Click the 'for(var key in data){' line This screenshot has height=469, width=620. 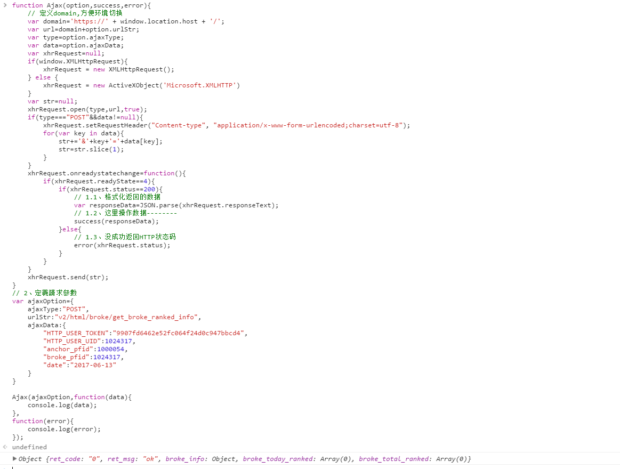(x=84, y=133)
